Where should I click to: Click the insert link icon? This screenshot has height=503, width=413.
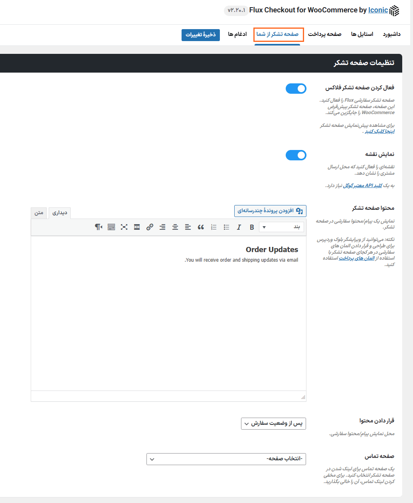pos(150,227)
